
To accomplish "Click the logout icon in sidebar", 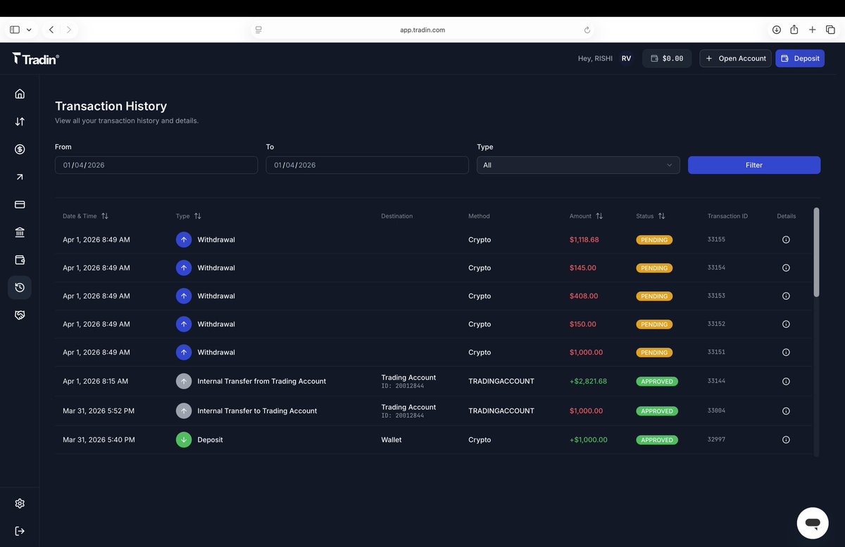I will [x=20, y=531].
